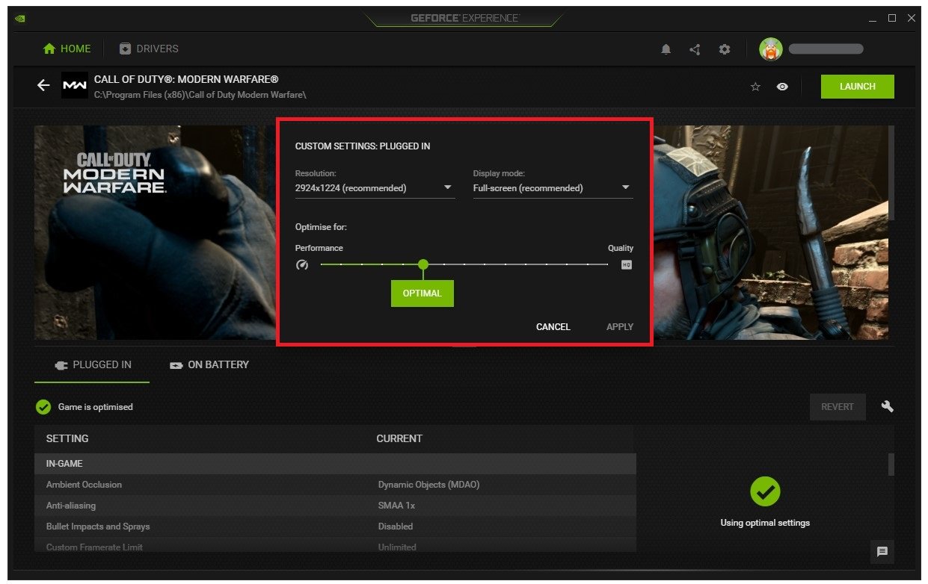Click the user profile avatar
The height and width of the screenshot is (584, 928).
point(770,49)
